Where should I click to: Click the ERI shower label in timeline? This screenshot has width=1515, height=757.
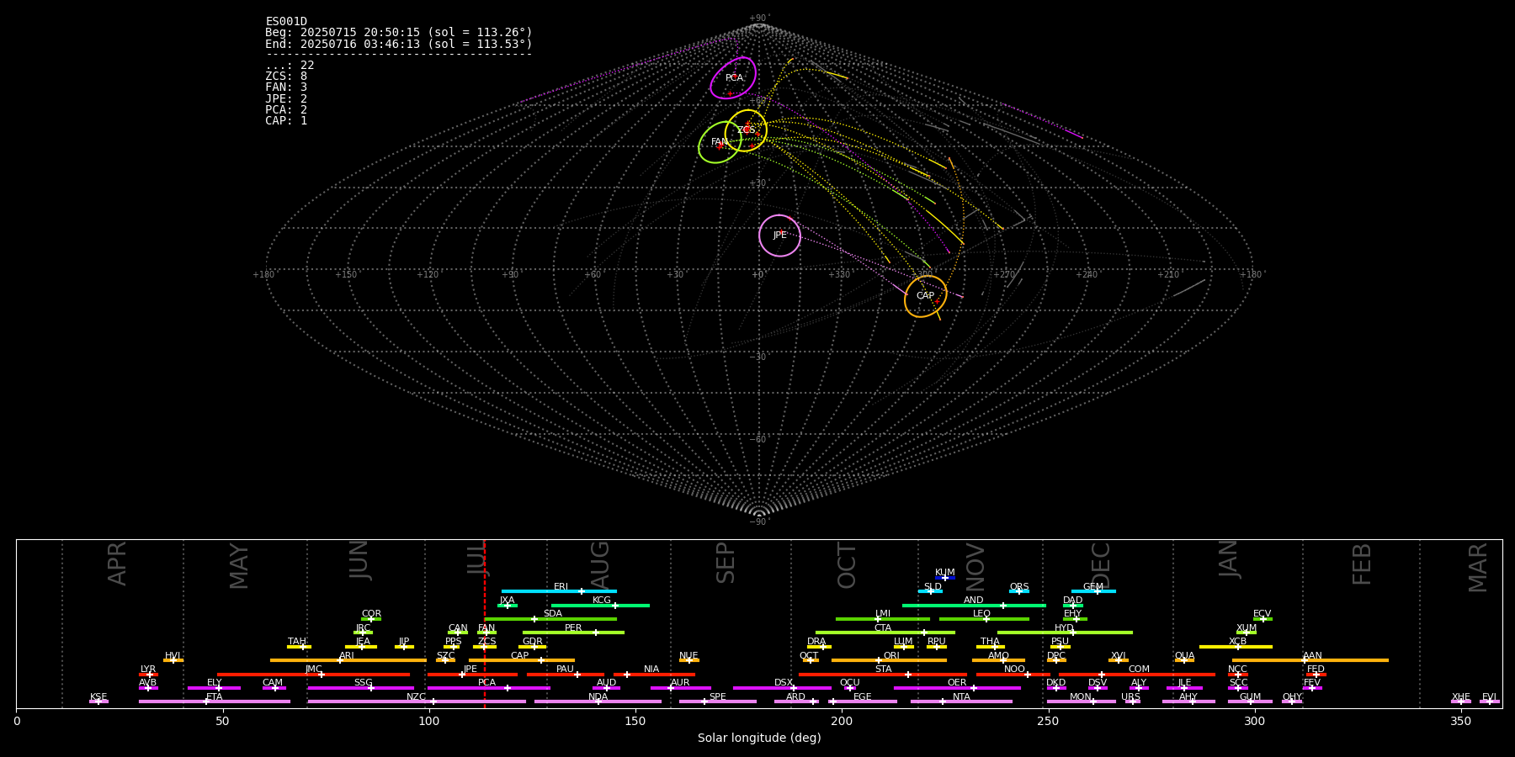(x=561, y=587)
